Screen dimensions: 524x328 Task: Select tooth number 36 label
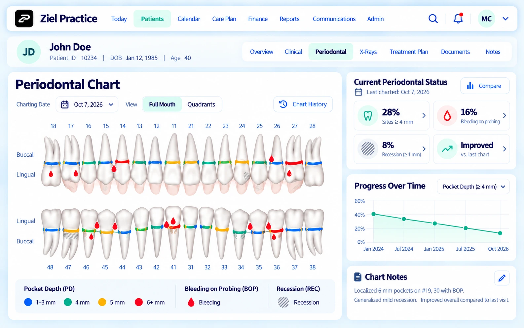tap(277, 267)
